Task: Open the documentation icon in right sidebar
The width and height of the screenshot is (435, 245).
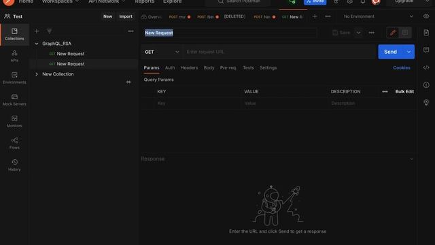Action: click(x=426, y=33)
